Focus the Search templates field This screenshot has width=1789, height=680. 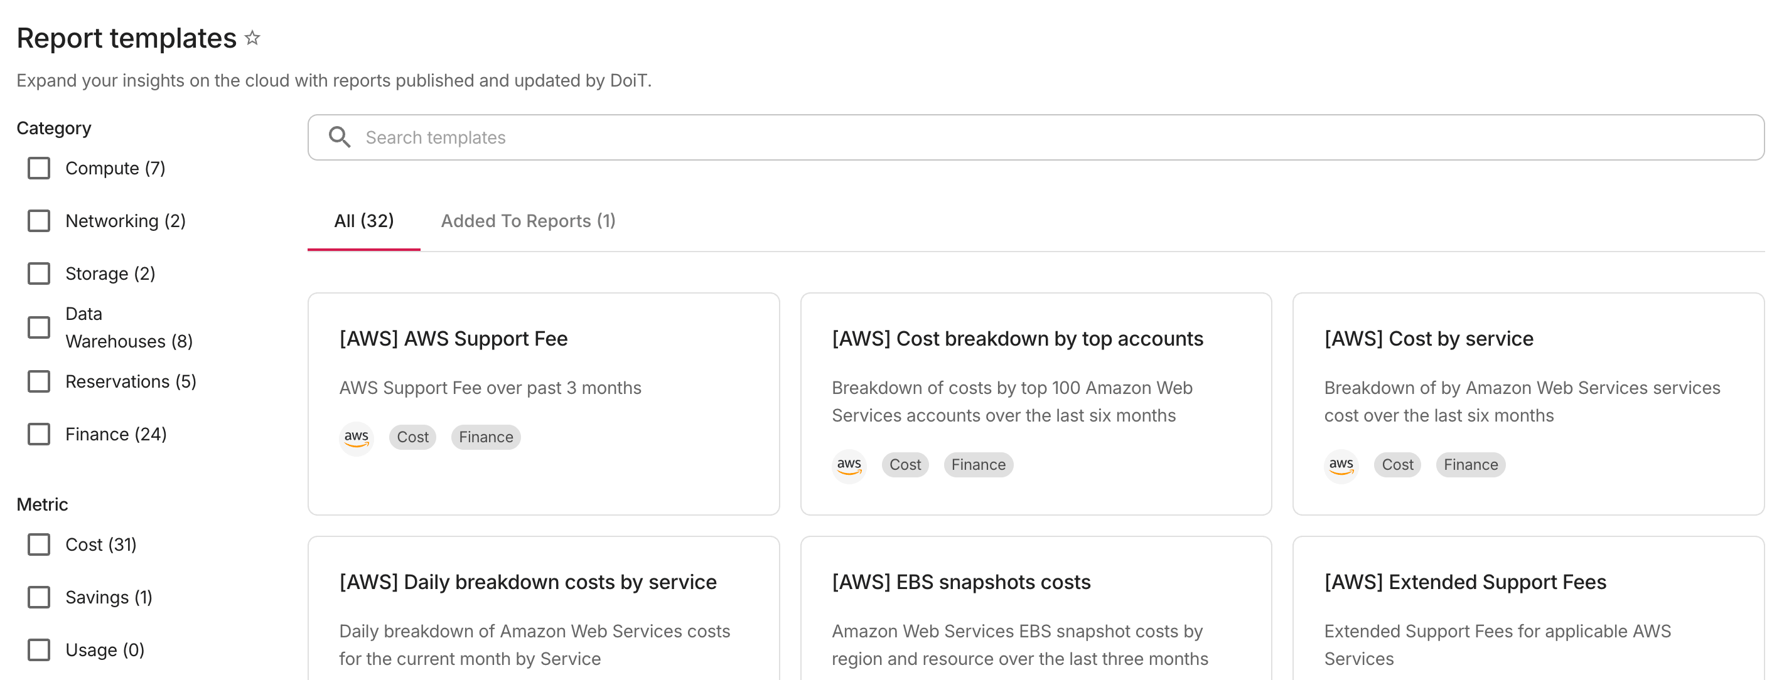tap(1036, 137)
